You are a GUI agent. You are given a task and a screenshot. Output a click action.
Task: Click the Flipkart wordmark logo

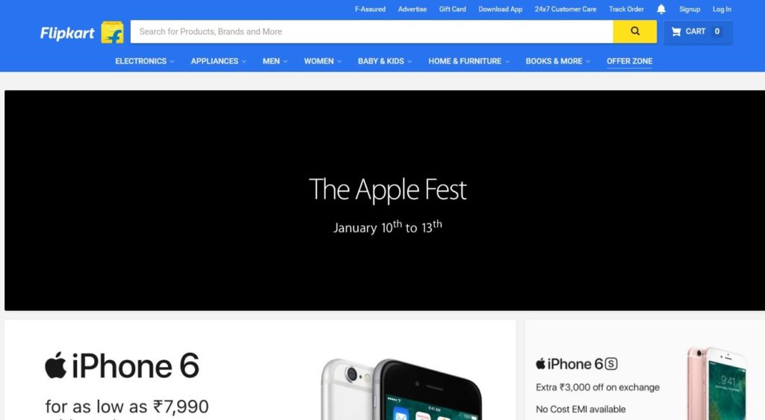67,33
